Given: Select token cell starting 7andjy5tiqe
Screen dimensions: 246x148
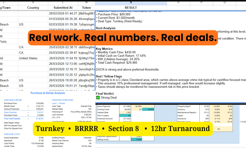Looking at the screenshot, I should pyautogui.click(x=86, y=86).
